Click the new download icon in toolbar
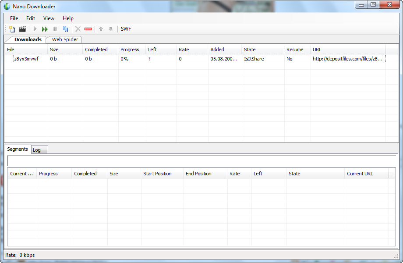 tap(12, 29)
